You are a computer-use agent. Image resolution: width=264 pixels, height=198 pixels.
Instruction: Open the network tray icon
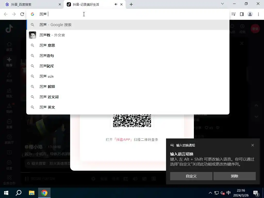(217, 193)
